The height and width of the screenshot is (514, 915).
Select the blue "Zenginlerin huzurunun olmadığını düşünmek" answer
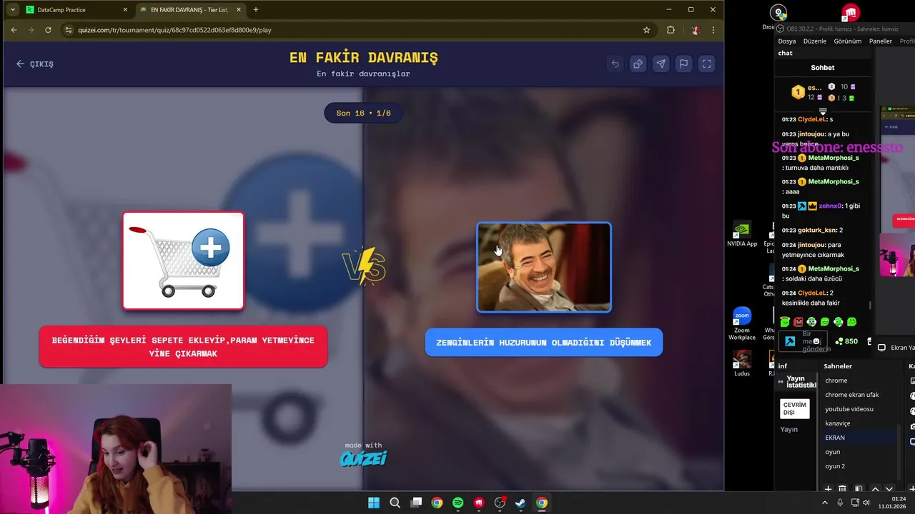(544, 343)
